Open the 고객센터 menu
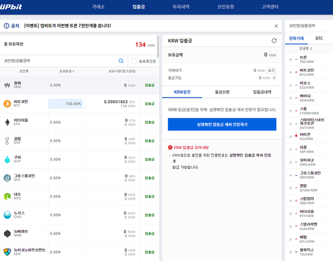Viewport: 333px width, 261px height. [270, 7]
